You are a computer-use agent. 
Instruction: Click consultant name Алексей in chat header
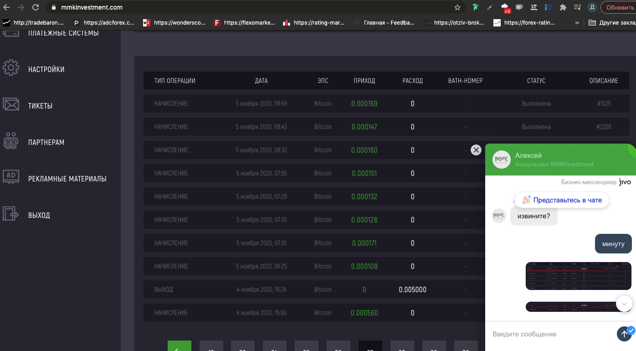click(x=528, y=155)
